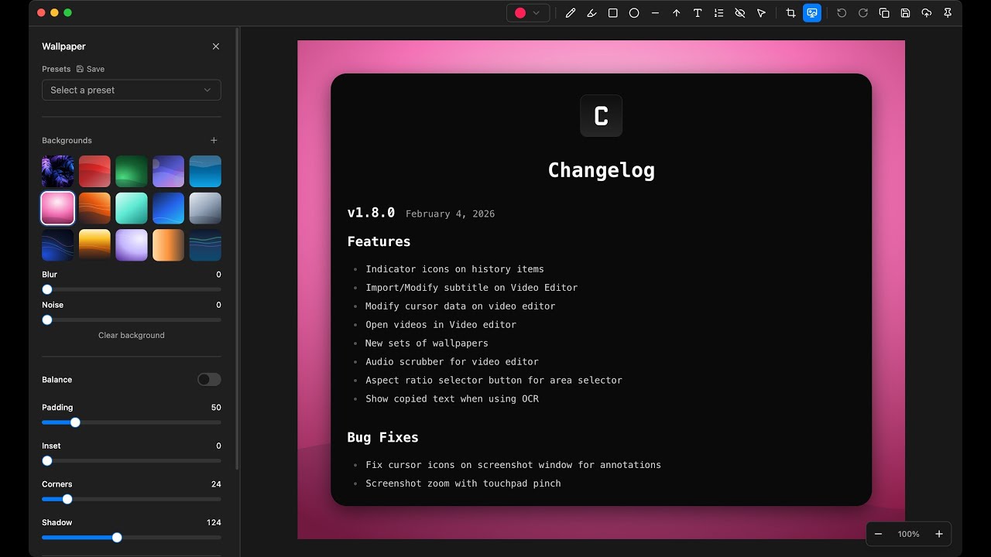Click the Blur slider handle
The width and height of the screenshot is (991, 557).
point(47,289)
